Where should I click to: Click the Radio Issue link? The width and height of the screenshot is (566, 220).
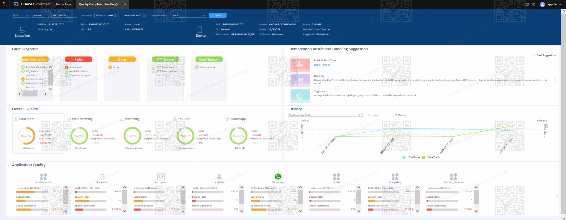click(76, 67)
